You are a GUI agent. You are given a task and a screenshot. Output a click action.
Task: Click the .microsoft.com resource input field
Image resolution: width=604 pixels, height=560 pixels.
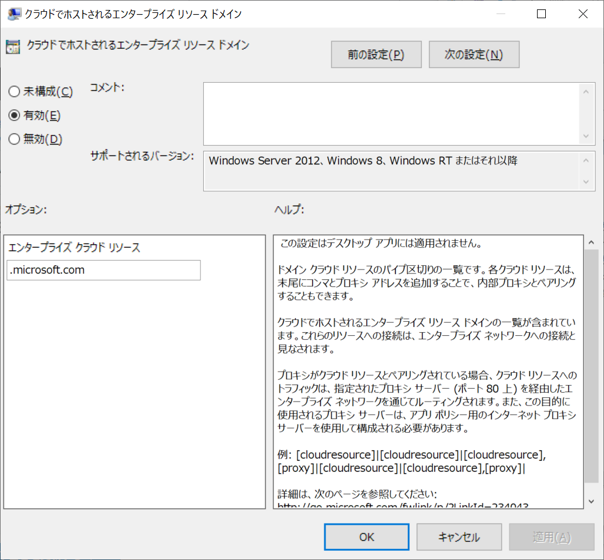pos(103,270)
